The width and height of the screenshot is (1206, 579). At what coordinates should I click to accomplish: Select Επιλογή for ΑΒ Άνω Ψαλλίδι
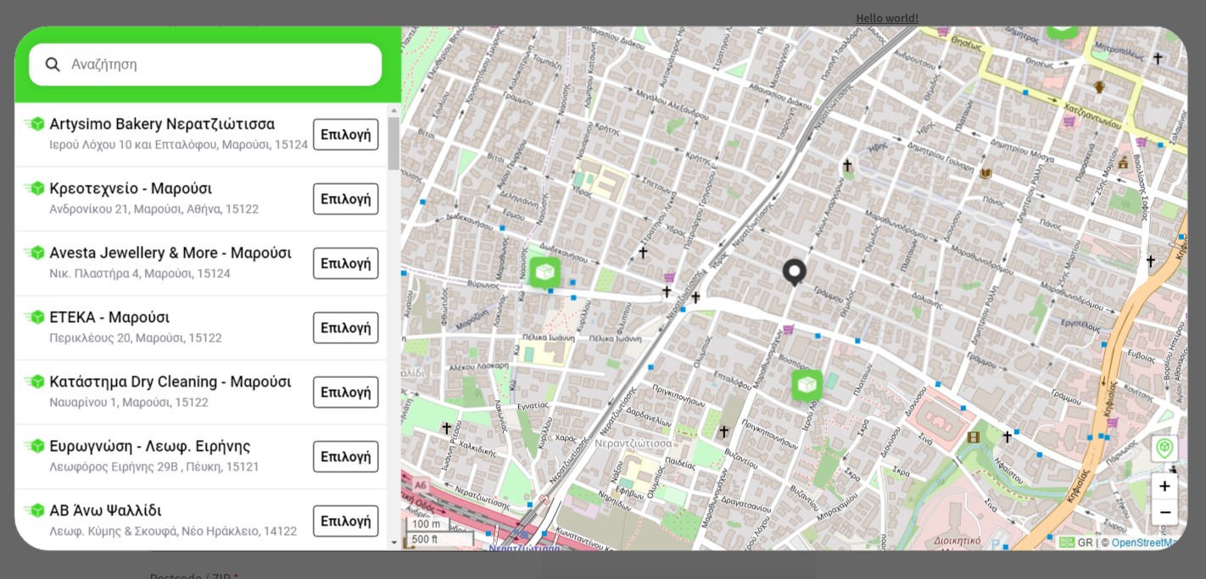coord(345,521)
